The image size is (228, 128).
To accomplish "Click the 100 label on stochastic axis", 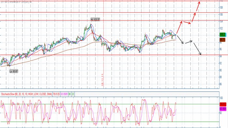I will click(x=221, y=98).
